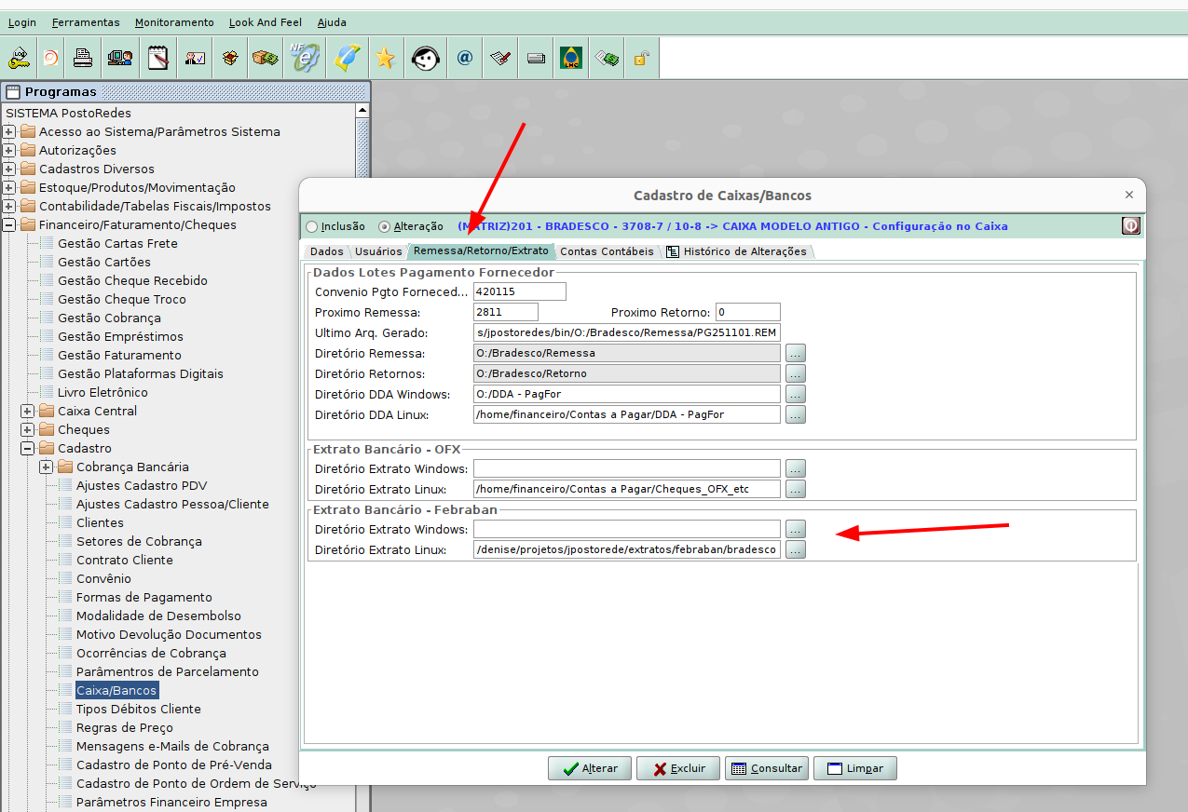Open the headset support icon
The image size is (1188, 812).
pyautogui.click(x=426, y=59)
